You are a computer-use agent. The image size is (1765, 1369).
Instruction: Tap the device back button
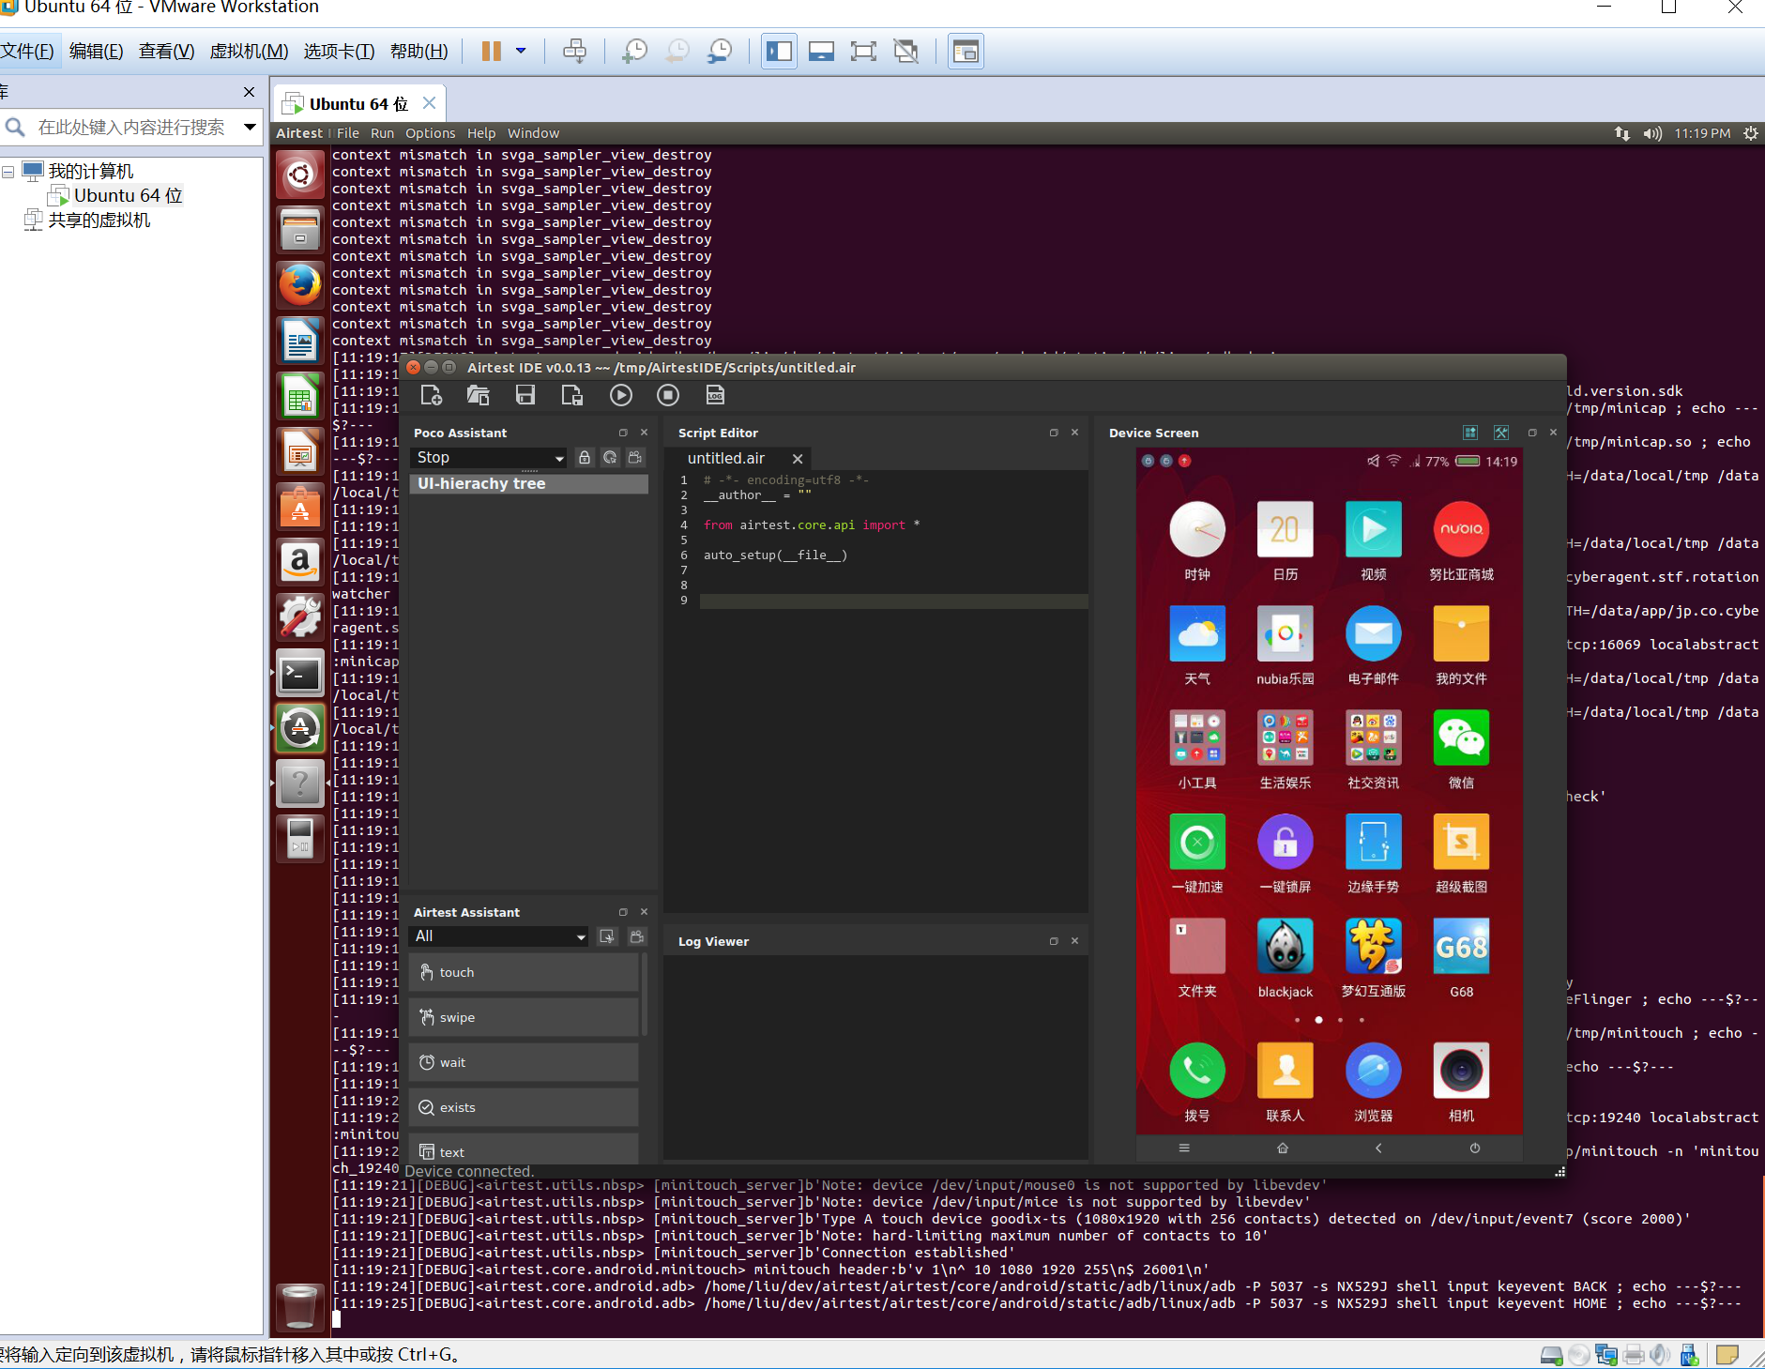pos(1378,1148)
